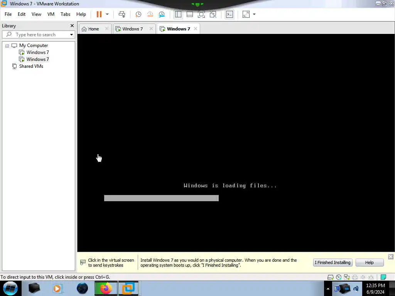Close the Library panel
The height and width of the screenshot is (296, 395).
(72, 26)
